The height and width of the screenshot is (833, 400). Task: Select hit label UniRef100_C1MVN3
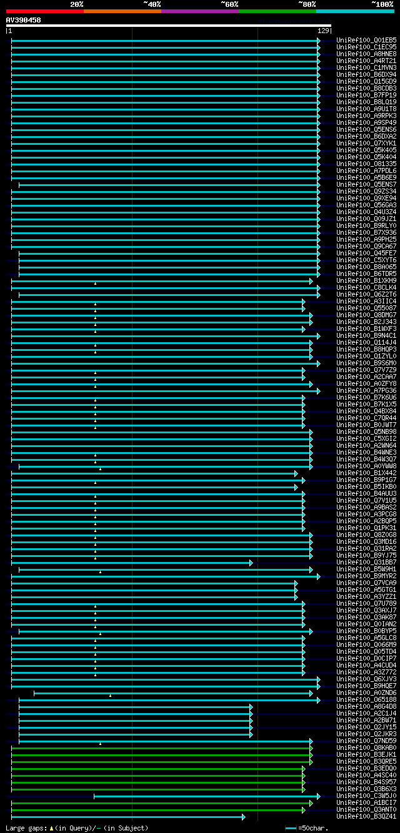pos(366,68)
